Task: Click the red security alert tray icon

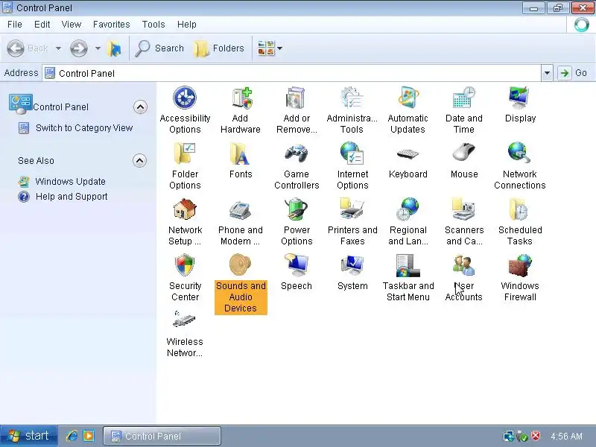Action: (x=536, y=436)
